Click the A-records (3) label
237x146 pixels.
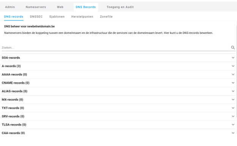(x=11, y=66)
